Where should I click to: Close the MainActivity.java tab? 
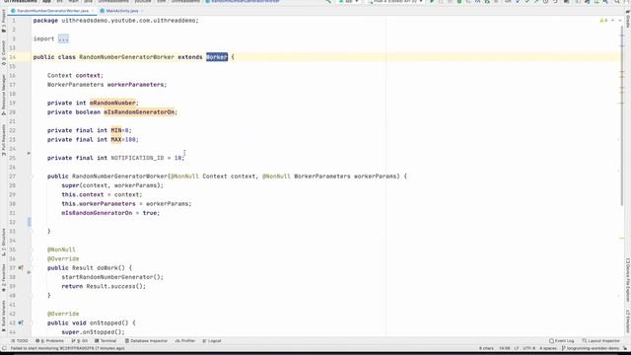[142, 11]
